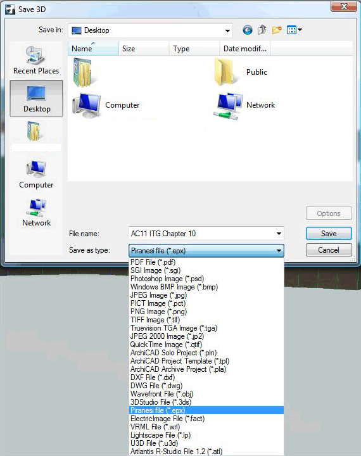Click the Cancel button
The image size is (361, 456).
coord(329,250)
